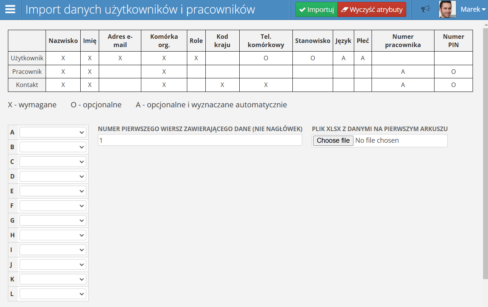488x307 pixels.
Task: Open the hamburger main menu
Action: pos(10,9)
